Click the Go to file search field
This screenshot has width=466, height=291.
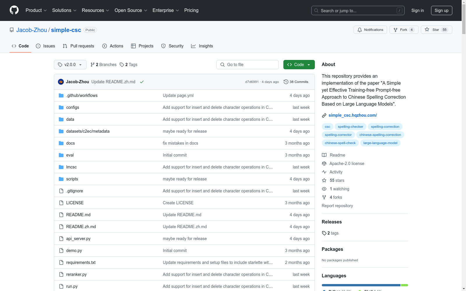coord(248,65)
